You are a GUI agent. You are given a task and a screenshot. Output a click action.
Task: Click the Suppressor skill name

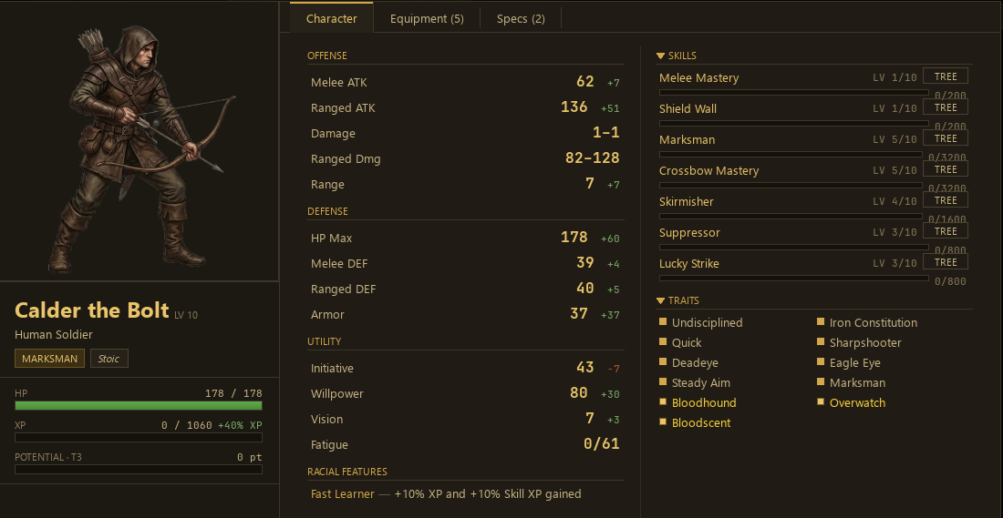tap(689, 232)
